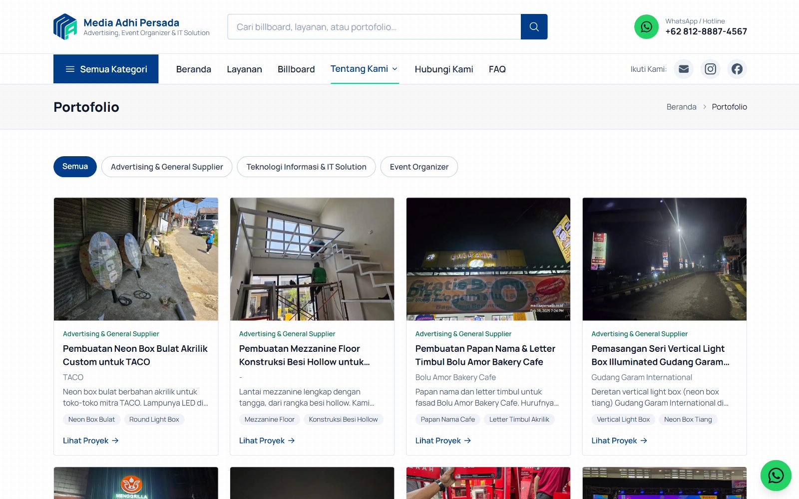The image size is (799, 499).
Task: Open the Semua Kategori menu button
Action: 106,69
